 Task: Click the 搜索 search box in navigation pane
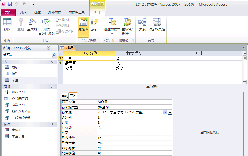pyautogui.click(x=27, y=55)
